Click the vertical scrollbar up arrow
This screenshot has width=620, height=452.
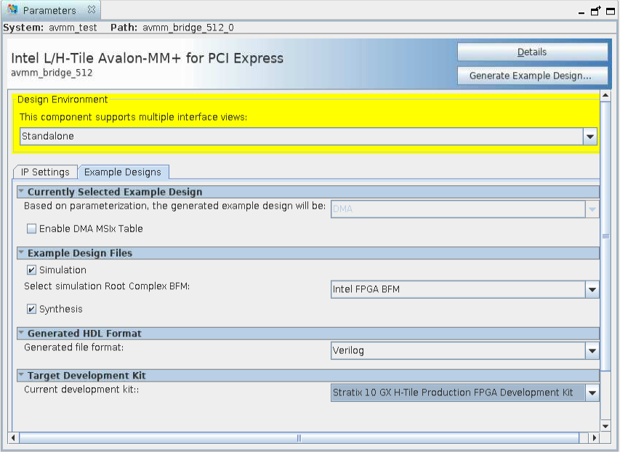pyautogui.click(x=605, y=96)
